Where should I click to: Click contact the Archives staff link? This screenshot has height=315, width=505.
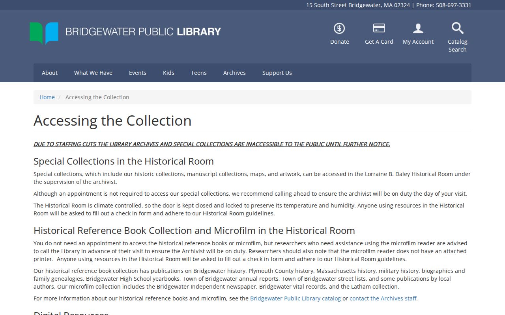pos(383,298)
